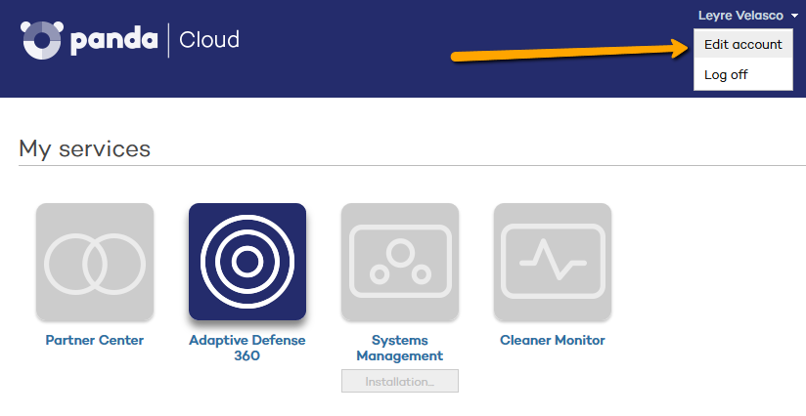Click the Partner Center link label
The width and height of the screenshot is (806, 416).
[95, 340]
